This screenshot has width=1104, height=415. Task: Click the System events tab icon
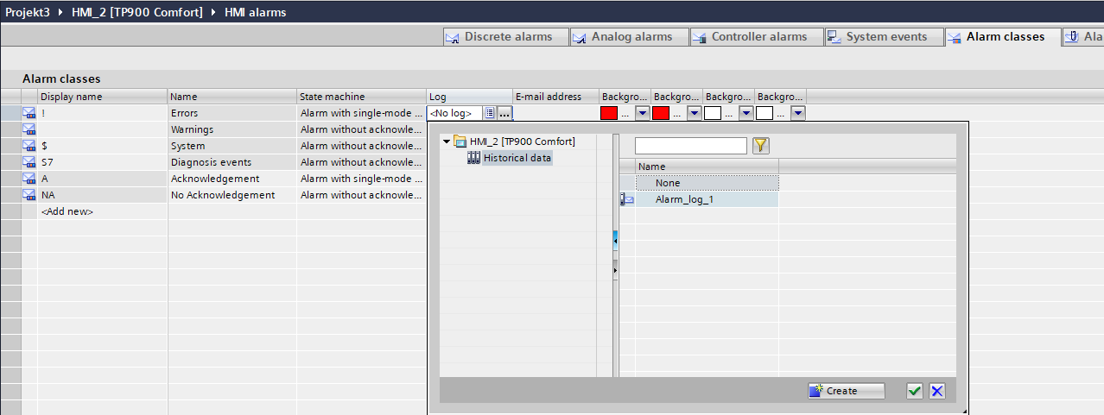coord(835,37)
